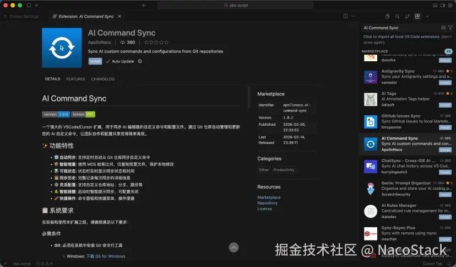Click the large AI Command Sync logo
This screenshot has height=267, width=456.
tap(62, 48)
